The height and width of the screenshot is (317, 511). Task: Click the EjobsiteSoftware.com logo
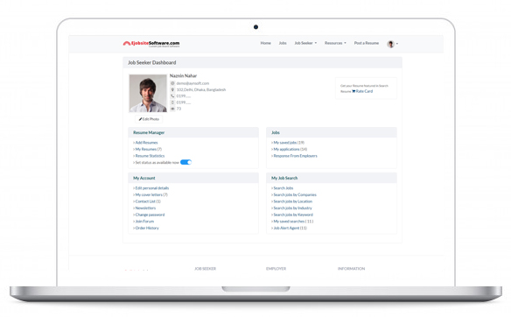click(151, 44)
